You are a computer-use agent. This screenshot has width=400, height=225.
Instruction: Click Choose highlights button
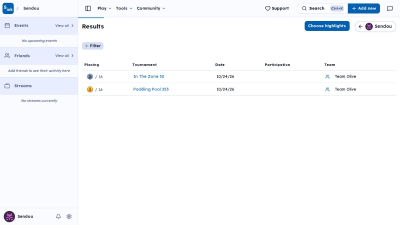click(327, 26)
